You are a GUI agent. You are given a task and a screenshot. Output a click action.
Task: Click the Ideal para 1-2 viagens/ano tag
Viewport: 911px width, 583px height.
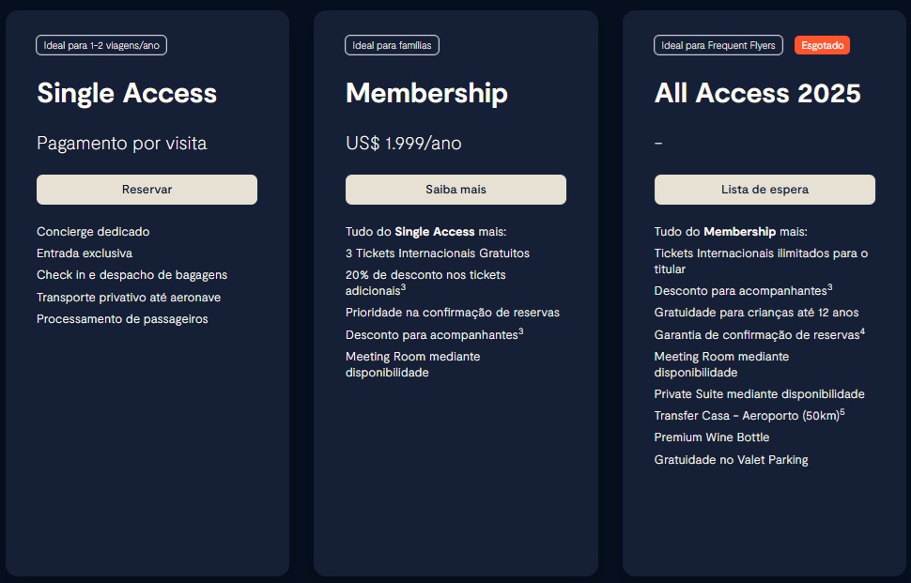pyautogui.click(x=101, y=45)
